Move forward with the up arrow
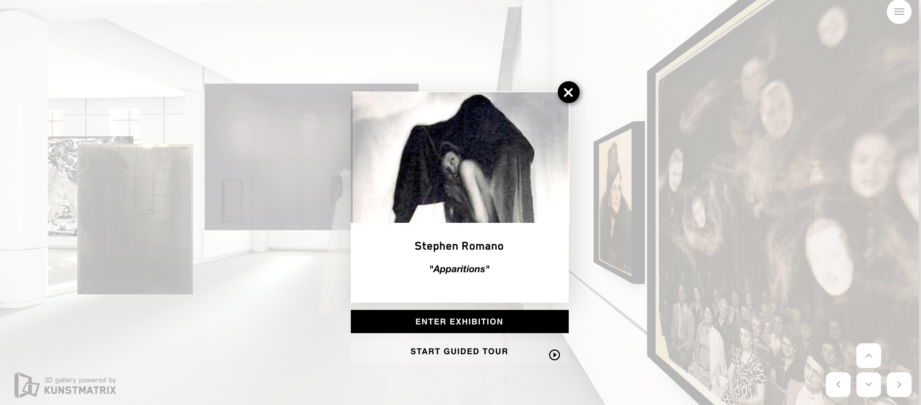Screen dimensions: 921x405 (868, 356)
